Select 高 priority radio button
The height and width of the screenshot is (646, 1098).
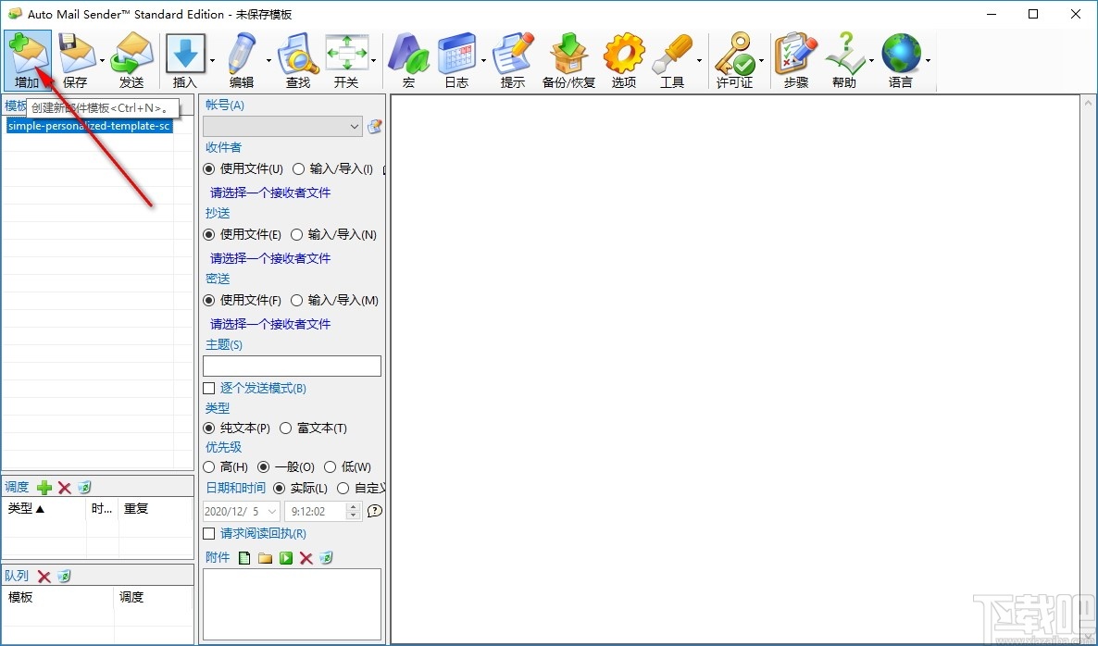click(209, 466)
